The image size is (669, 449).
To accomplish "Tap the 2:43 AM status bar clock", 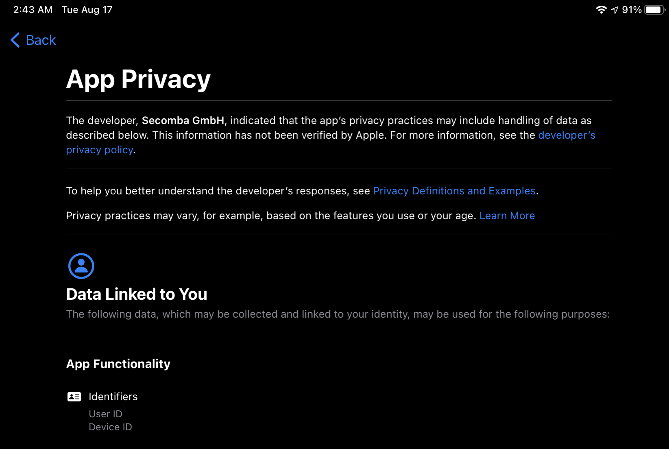I will [33, 10].
